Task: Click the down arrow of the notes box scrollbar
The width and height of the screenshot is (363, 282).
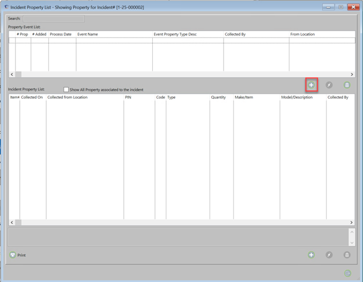Action: [x=352, y=243]
